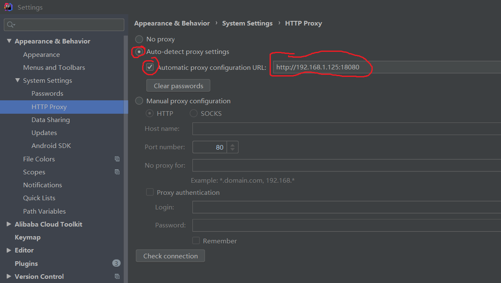This screenshot has width=501, height=283.
Task: Collapse the Appearance & Behavior tree section
Action: [x=9, y=41]
